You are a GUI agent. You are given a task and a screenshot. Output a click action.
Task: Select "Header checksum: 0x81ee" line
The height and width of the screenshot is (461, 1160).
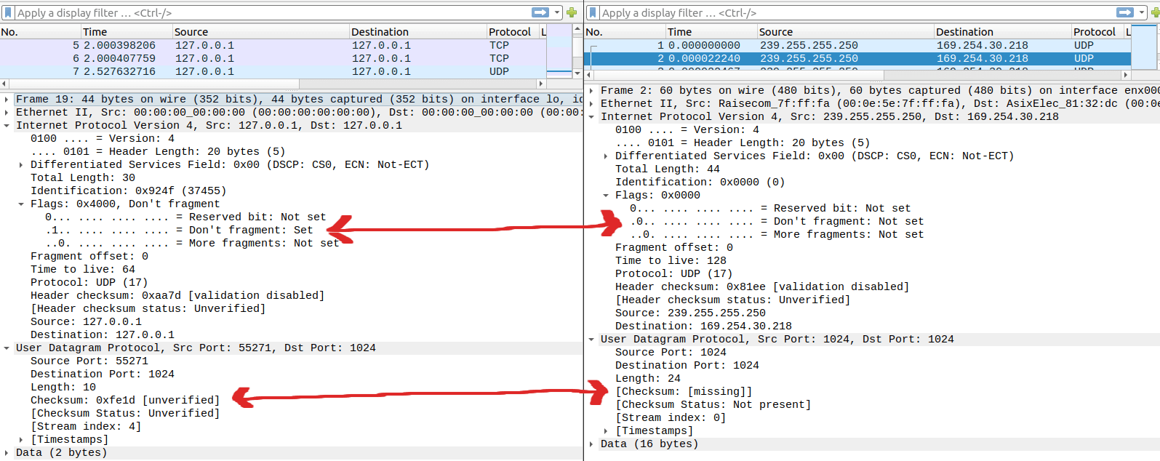click(762, 286)
